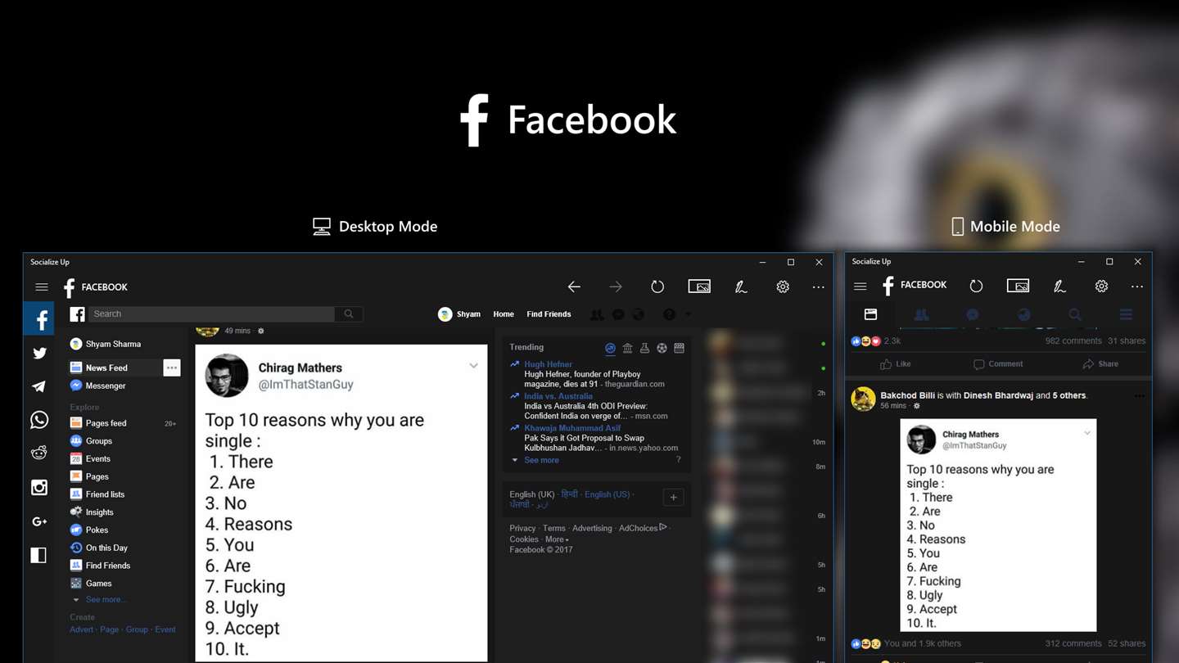Go to Home in Facebook top bar
1179x663 pixels.
click(x=504, y=314)
